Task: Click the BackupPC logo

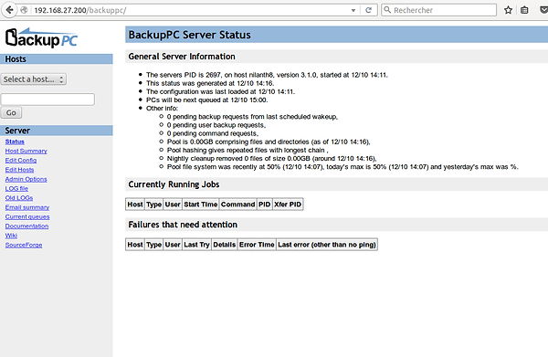Action: (x=41, y=37)
